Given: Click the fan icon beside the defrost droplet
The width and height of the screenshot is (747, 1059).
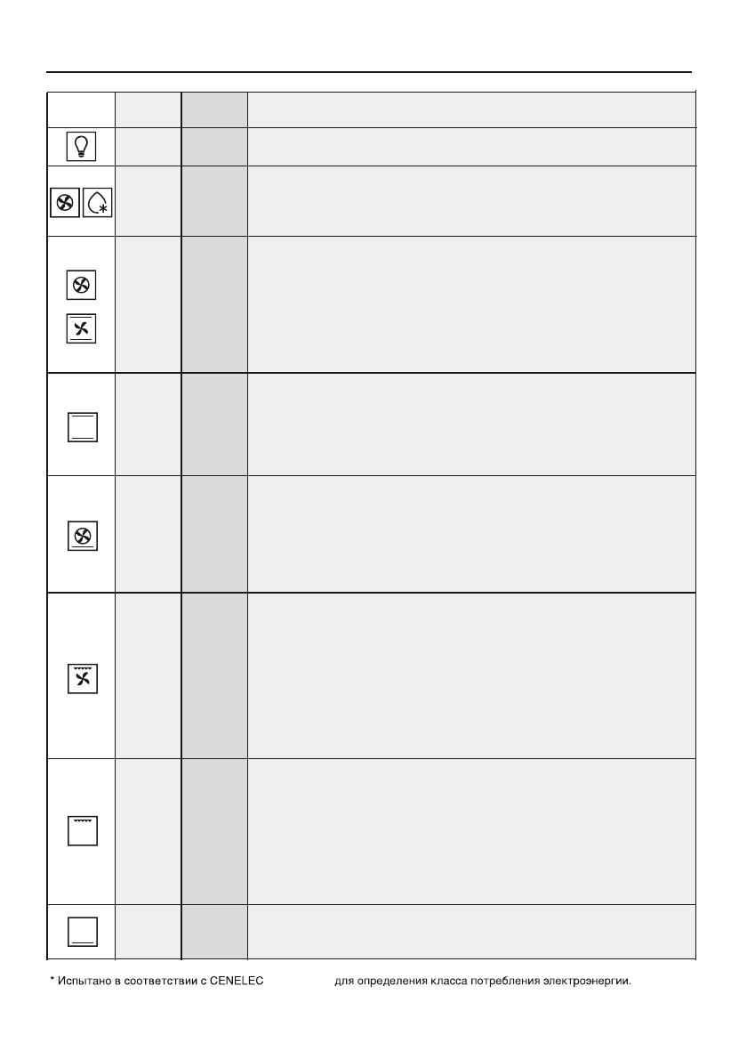Looking at the screenshot, I should [64, 201].
